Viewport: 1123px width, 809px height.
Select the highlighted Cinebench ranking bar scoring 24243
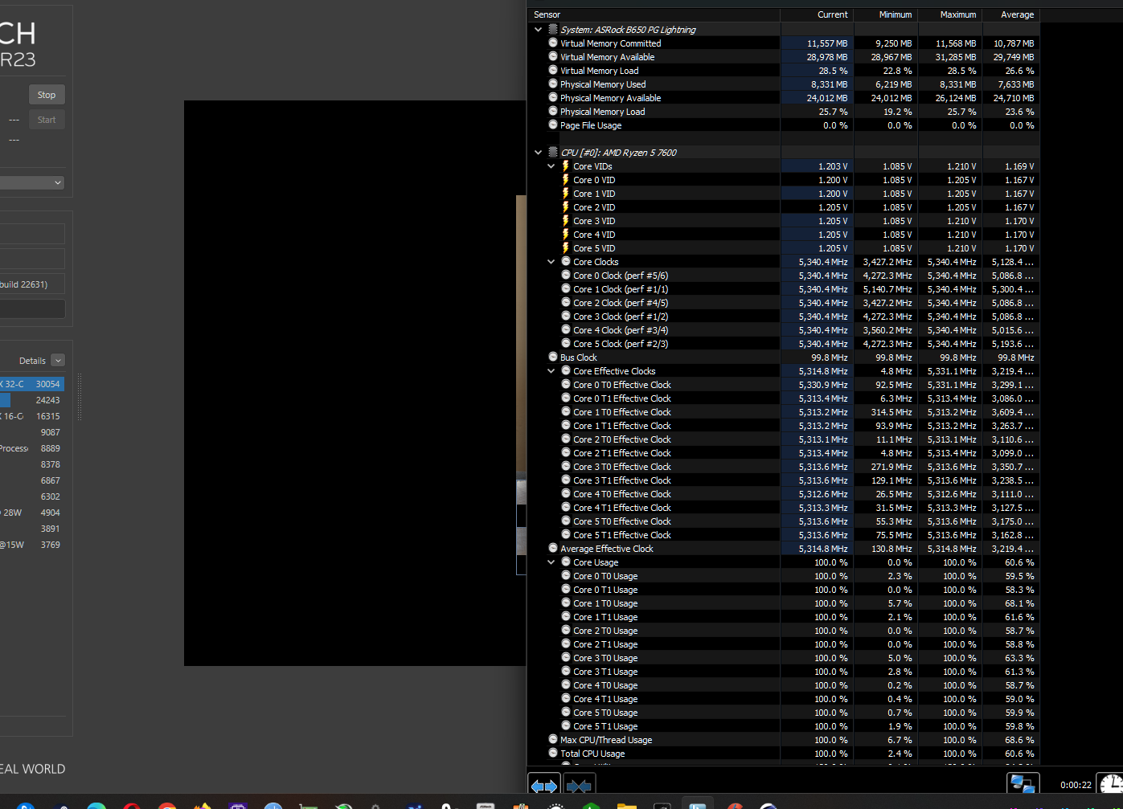pos(32,400)
